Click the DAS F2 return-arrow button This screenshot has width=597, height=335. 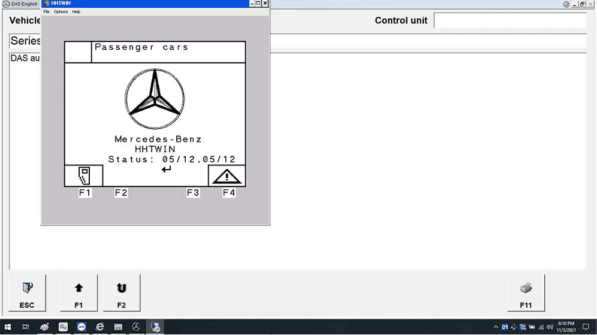click(122, 292)
